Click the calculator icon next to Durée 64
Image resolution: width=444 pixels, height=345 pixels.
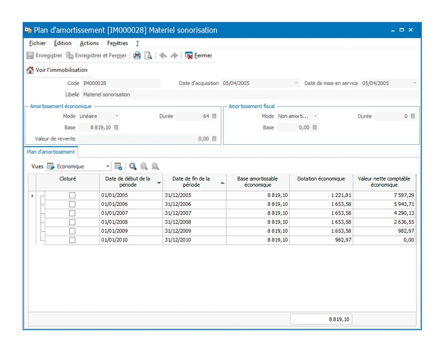[214, 116]
